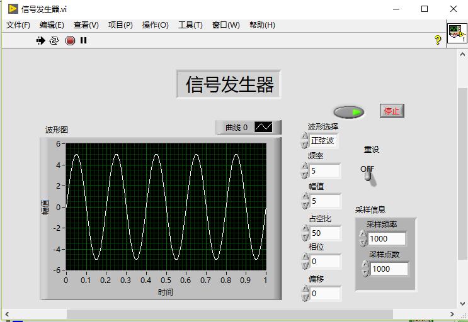
Task: Click the 采样信息 cluster label
Action: (x=370, y=210)
